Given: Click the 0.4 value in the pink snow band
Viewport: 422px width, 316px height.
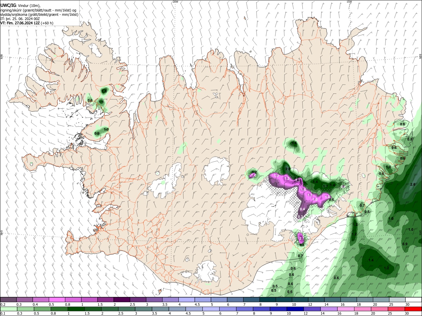Looking at the screenshot, I should (302, 209).
